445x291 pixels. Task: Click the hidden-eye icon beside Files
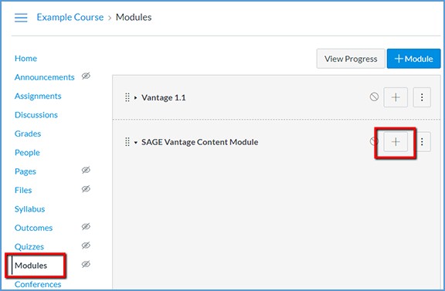(x=86, y=189)
